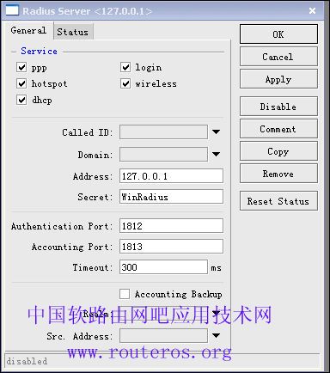Copy this radius server entry
The width and height of the screenshot is (330, 373).
[x=278, y=151]
